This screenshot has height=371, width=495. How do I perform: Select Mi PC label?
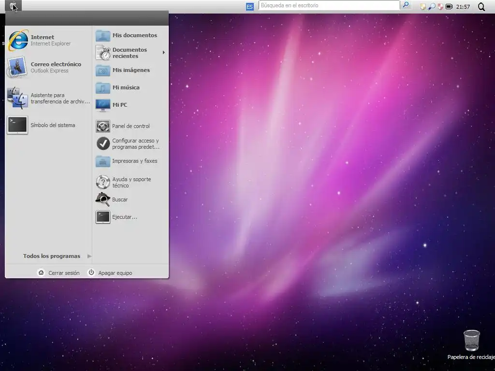coord(120,105)
